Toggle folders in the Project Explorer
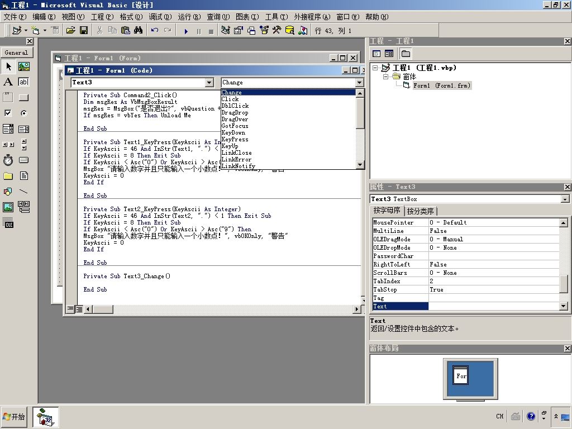The image size is (572, 429). point(406,54)
